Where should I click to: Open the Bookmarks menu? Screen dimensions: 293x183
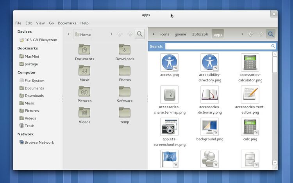pyautogui.click(x=67, y=23)
